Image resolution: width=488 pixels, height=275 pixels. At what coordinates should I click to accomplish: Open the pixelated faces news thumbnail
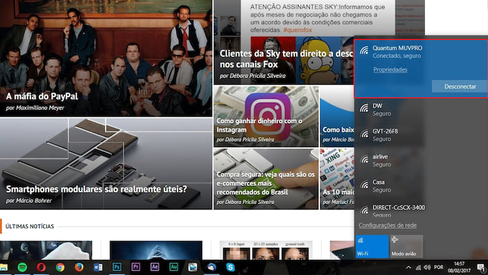click(x=265, y=250)
